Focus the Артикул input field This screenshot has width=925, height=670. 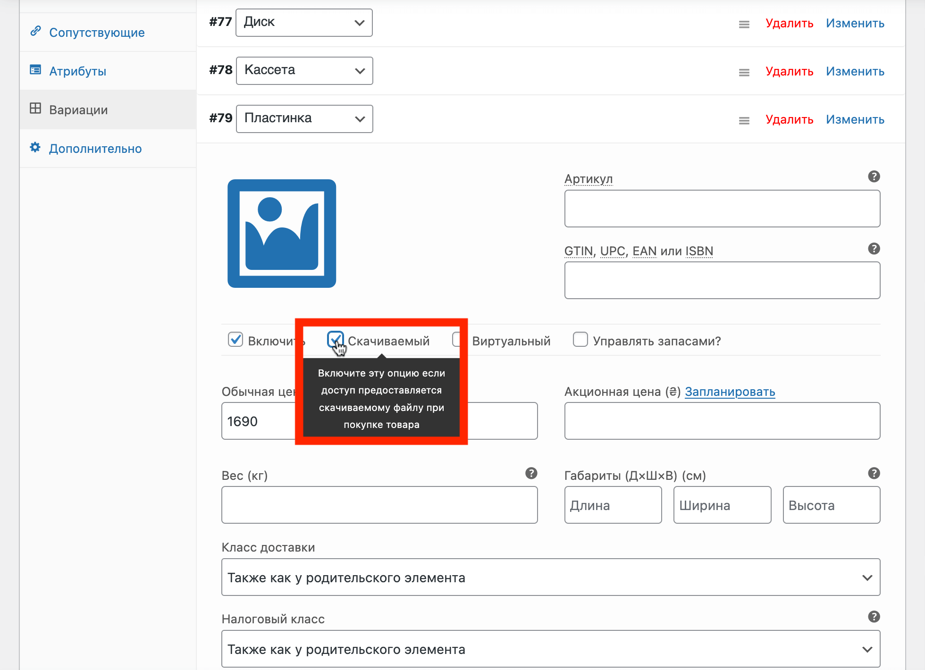pyautogui.click(x=722, y=209)
